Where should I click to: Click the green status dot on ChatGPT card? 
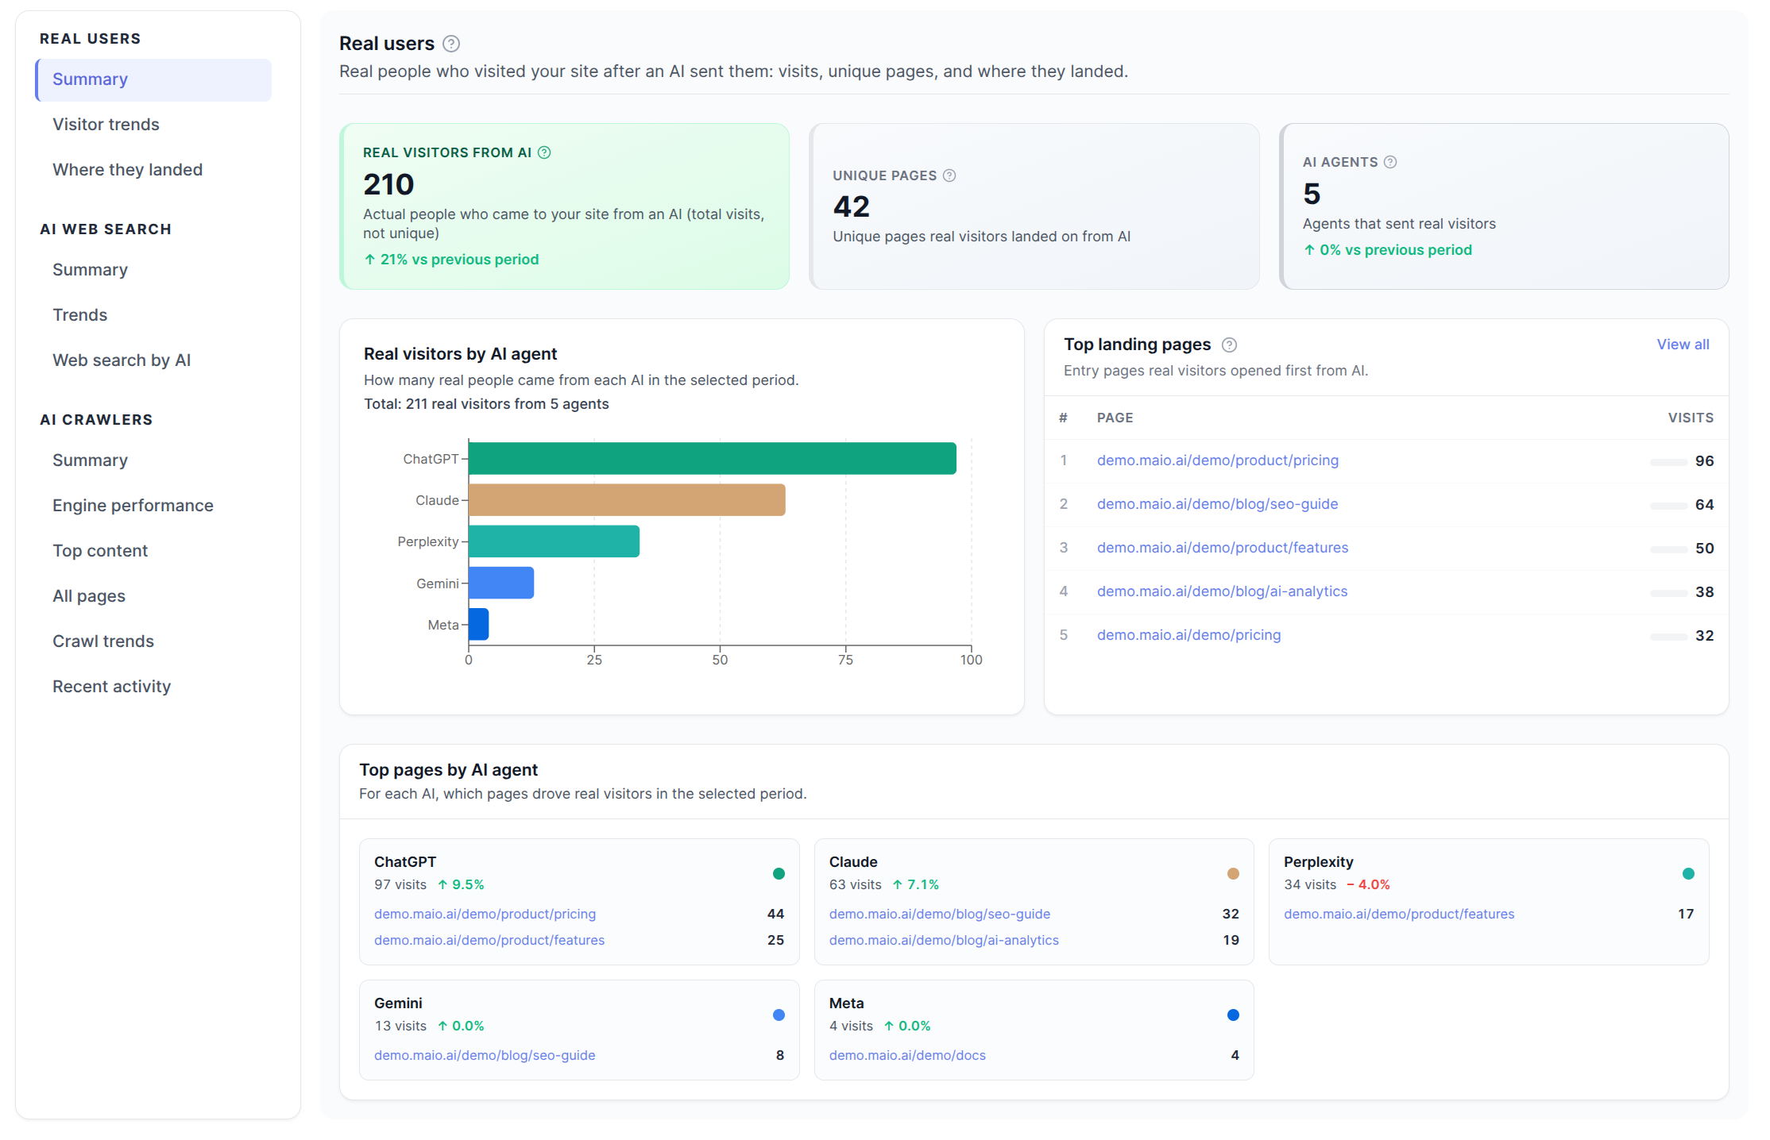[779, 873]
